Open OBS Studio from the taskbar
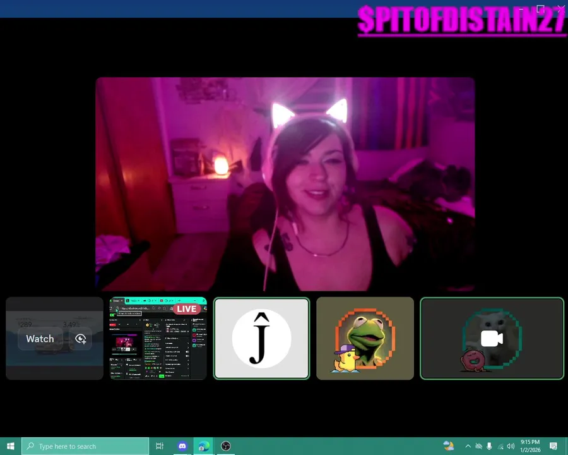Image resolution: width=568 pixels, height=455 pixels. click(226, 446)
